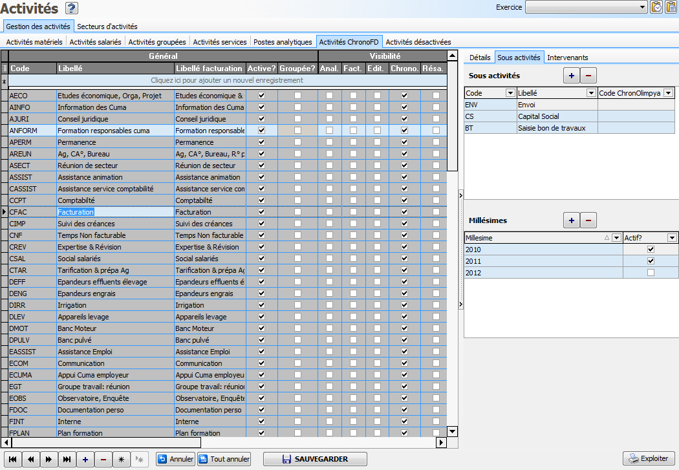This screenshot has width=679, height=470.
Task: Go to next record navigation button
Action: 48,459
